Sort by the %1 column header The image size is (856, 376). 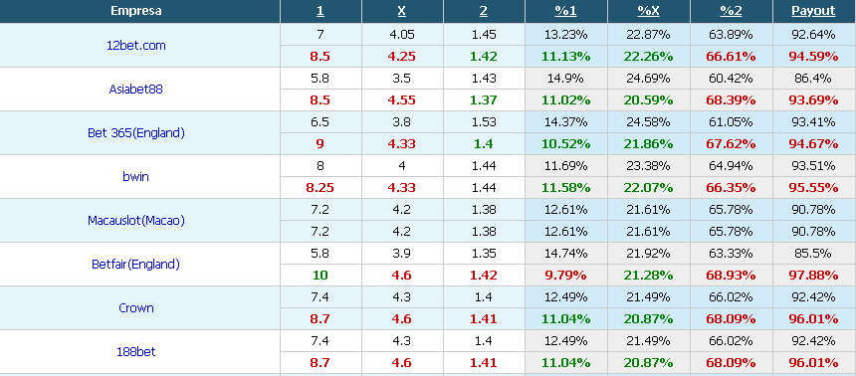click(x=565, y=11)
